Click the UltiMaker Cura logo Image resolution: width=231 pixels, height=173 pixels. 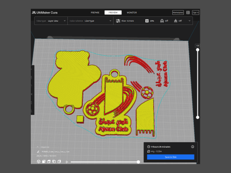(45, 12)
